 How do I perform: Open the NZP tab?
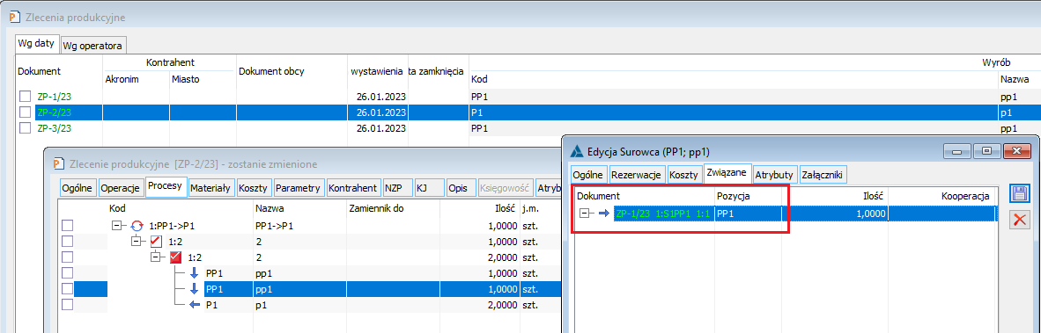(398, 188)
